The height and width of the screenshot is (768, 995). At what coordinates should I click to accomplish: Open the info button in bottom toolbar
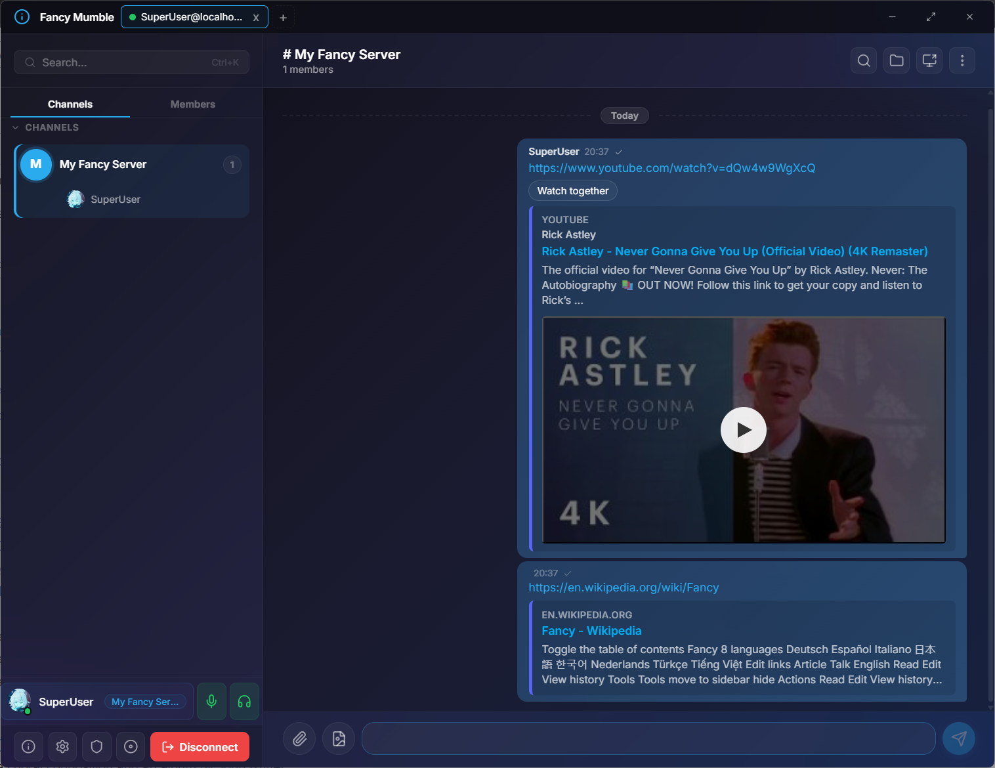pyautogui.click(x=28, y=747)
